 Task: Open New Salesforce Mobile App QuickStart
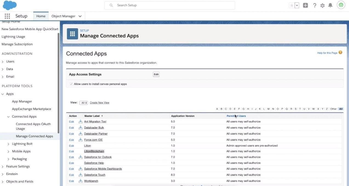click(x=30, y=29)
